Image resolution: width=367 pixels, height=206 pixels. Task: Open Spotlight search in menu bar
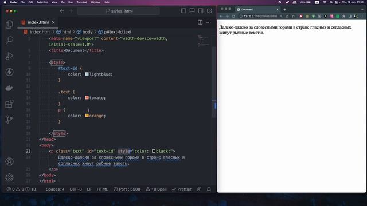pos(331,2)
